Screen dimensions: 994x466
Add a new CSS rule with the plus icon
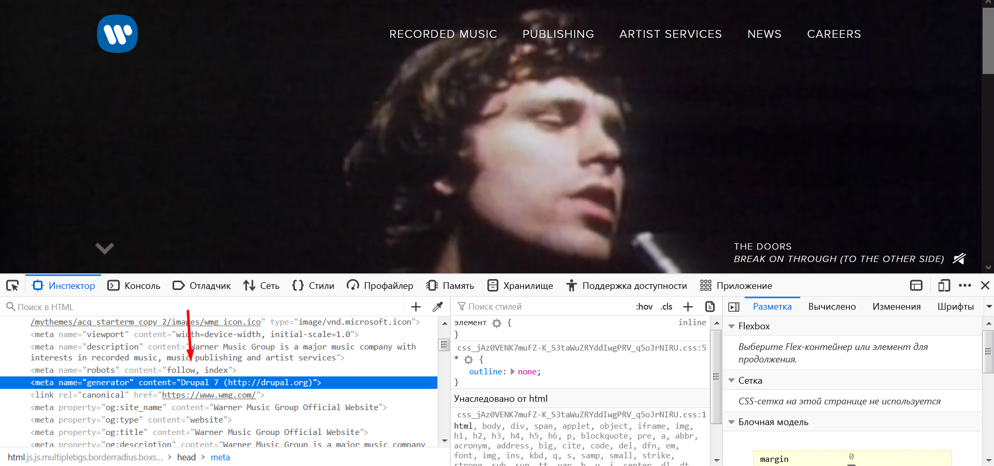[x=687, y=307]
